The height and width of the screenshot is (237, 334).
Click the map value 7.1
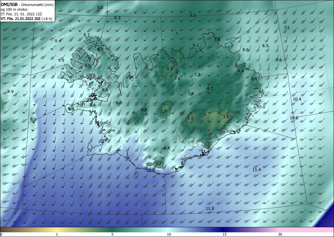[x=287, y=28]
